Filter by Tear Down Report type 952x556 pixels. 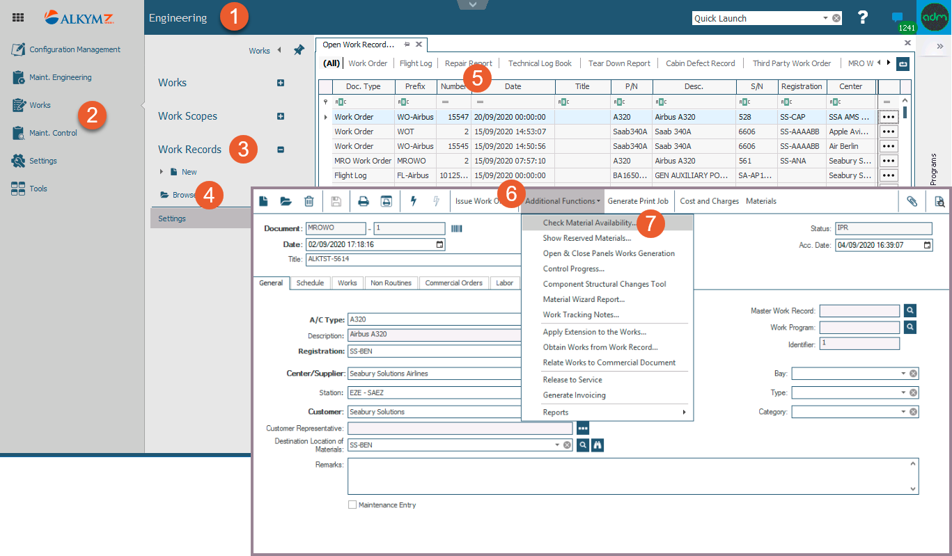pyautogui.click(x=619, y=63)
